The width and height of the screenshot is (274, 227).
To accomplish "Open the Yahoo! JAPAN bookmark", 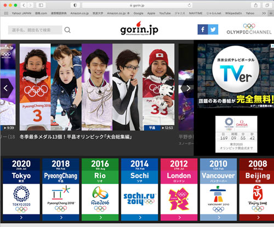I will 21,13.
